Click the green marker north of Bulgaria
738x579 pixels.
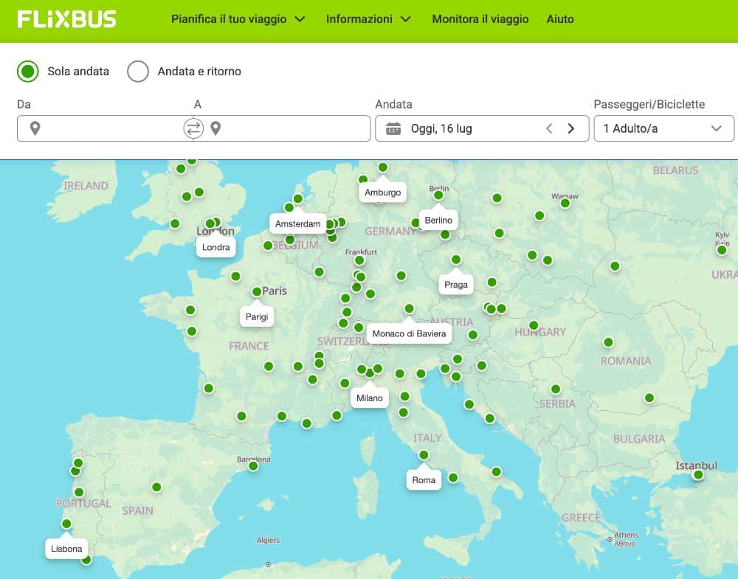[x=649, y=398]
